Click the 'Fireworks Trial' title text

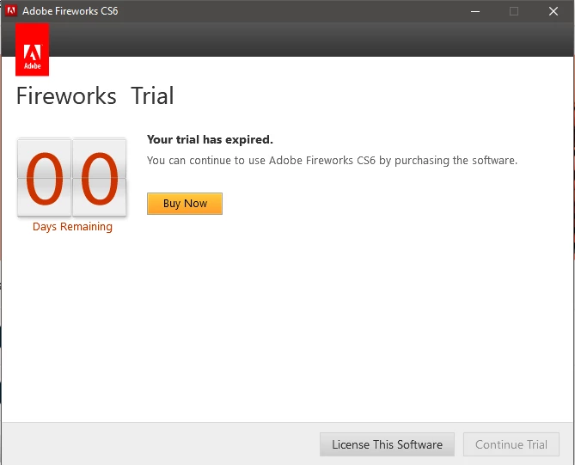95,96
